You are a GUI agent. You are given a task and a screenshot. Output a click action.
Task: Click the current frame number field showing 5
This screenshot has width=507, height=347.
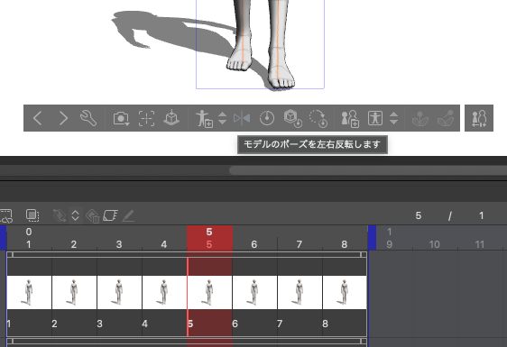(418, 215)
